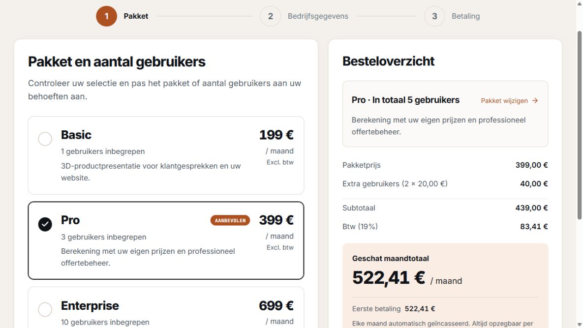
Task: Click the Subtotaal amount '439,00 €'
Action: [x=531, y=208]
